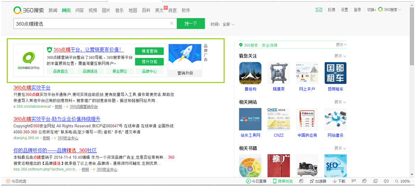Expand the 360搜索·安全保障 section
419x188 pixels.
tap(341, 45)
